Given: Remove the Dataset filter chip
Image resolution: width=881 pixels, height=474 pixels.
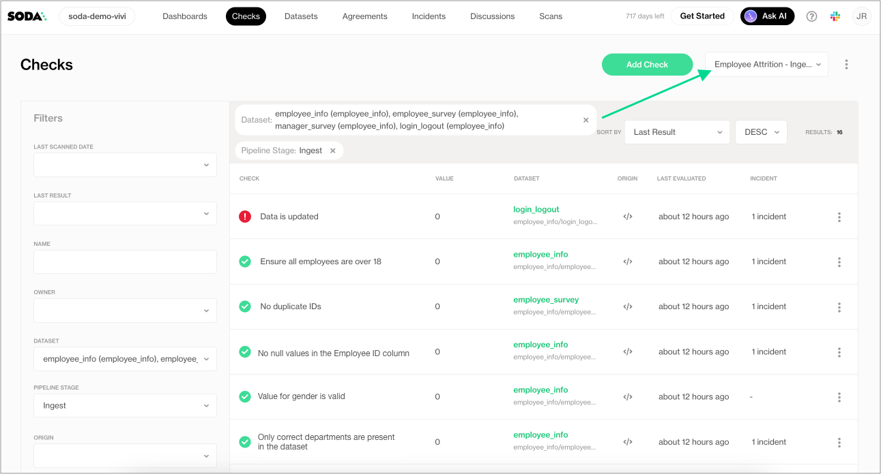Looking at the screenshot, I should [586, 120].
